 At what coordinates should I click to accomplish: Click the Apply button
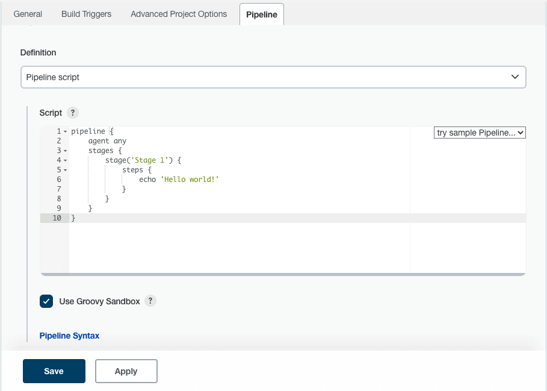pyautogui.click(x=126, y=371)
